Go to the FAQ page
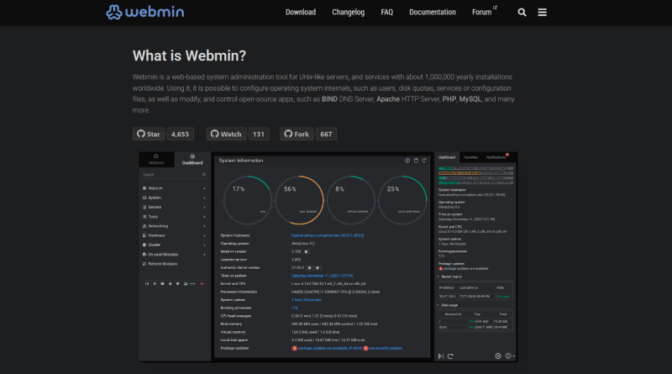Image resolution: width=672 pixels, height=374 pixels. (x=386, y=12)
